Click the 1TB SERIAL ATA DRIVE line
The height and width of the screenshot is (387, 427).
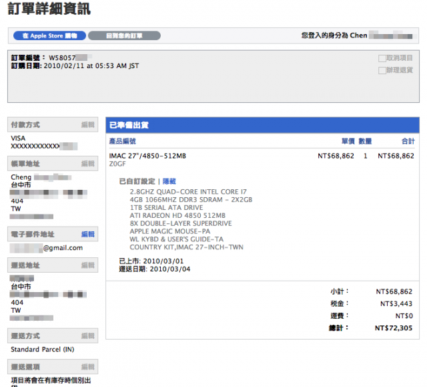166,208
